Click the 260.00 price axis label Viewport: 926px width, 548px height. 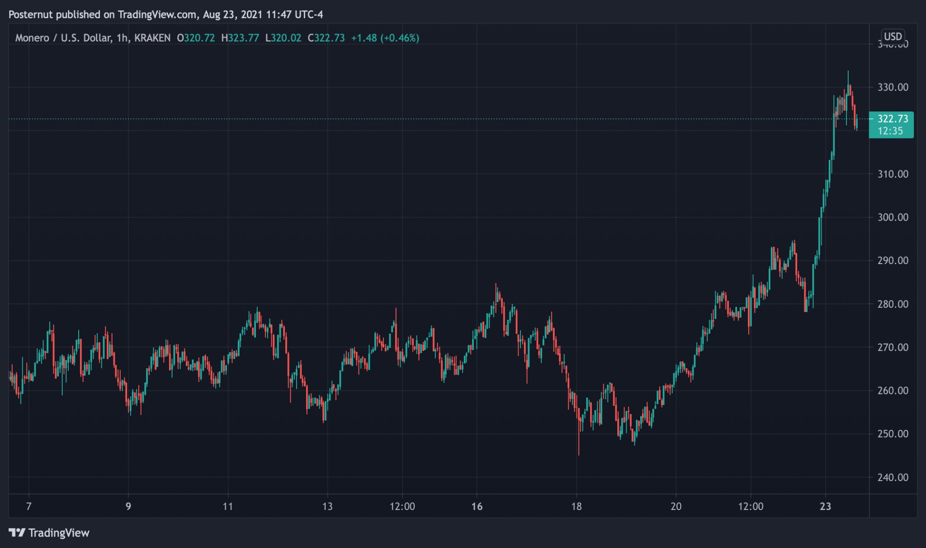(893, 391)
